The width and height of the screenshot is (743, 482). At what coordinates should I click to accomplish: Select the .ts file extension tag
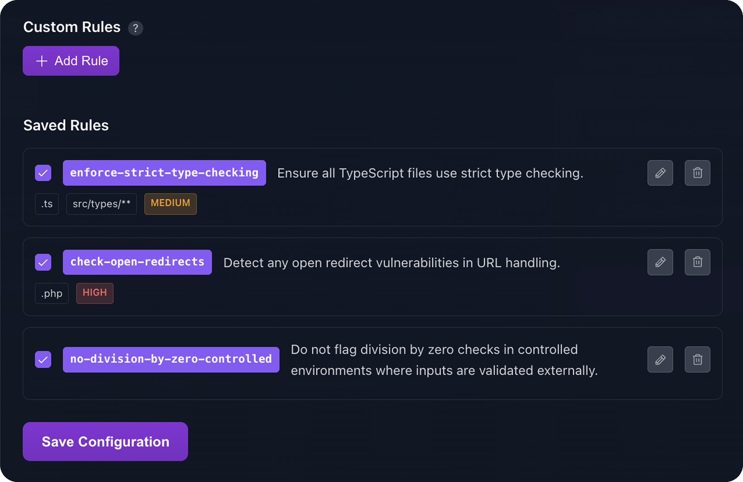47,204
